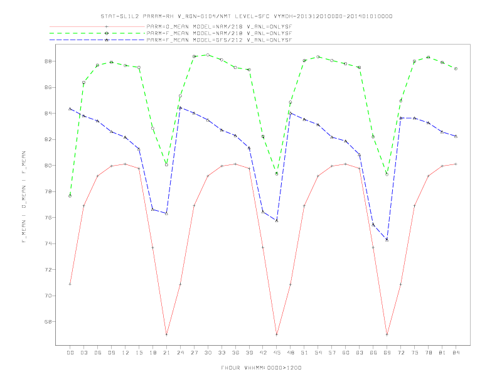Image resolution: width=497 pixels, height=384 pixels.
Task: Click the circle marker on green legend line
Action: click(107, 33)
